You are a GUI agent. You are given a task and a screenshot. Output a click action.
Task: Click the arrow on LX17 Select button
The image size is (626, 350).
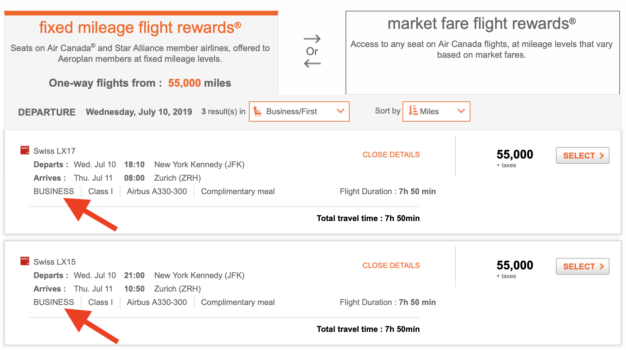tap(602, 156)
